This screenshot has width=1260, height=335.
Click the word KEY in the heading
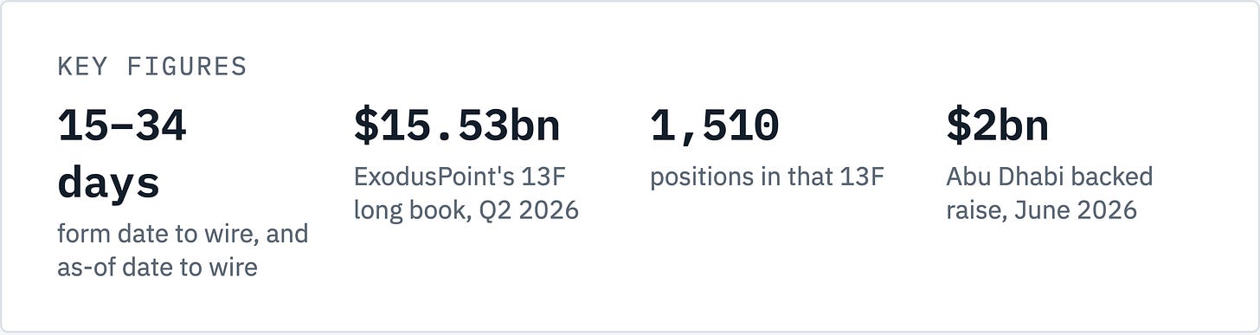tap(80, 67)
